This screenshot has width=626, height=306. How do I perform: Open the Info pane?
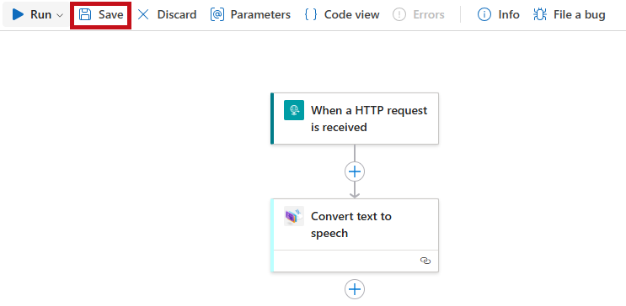click(498, 15)
